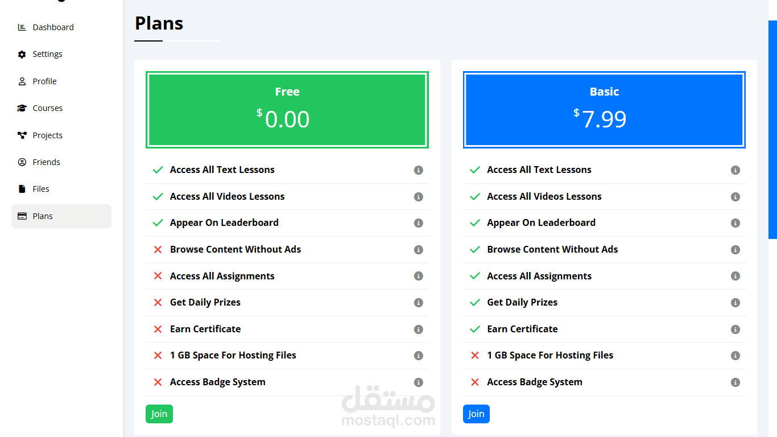Show info for Free plan Access All Assignments
The height and width of the screenshot is (437, 777).
419,276
